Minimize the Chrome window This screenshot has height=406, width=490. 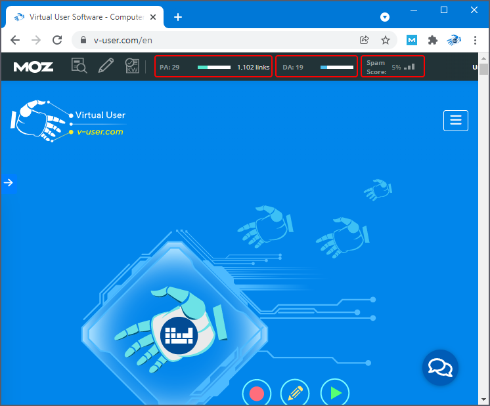(x=414, y=10)
